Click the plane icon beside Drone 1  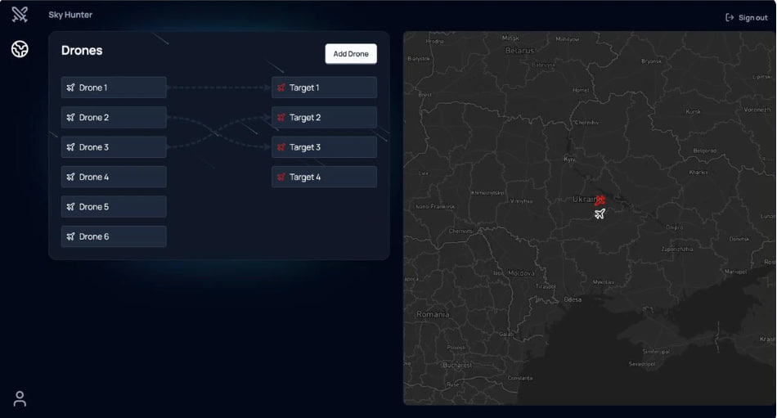[x=71, y=88]
